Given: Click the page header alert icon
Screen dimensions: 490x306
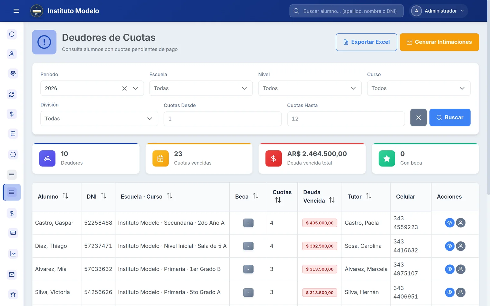Looking at the screenshot, I should click(x=44, y=42).
